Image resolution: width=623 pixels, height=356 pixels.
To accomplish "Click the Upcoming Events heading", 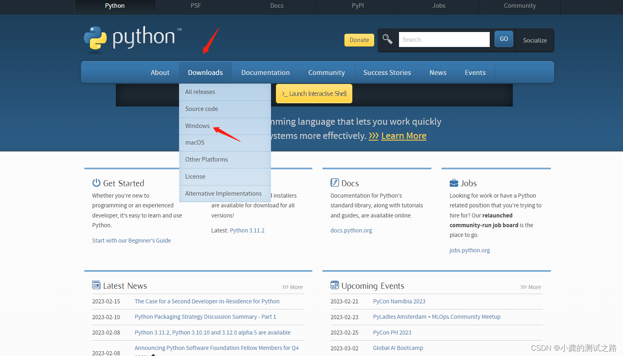I will (x=373, y=286).
